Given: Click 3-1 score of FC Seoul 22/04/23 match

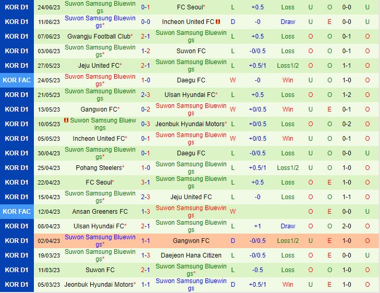Looking at the screenshot, I should [145, 182].
